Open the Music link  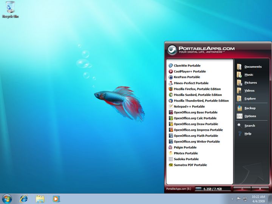coord(249,74)
